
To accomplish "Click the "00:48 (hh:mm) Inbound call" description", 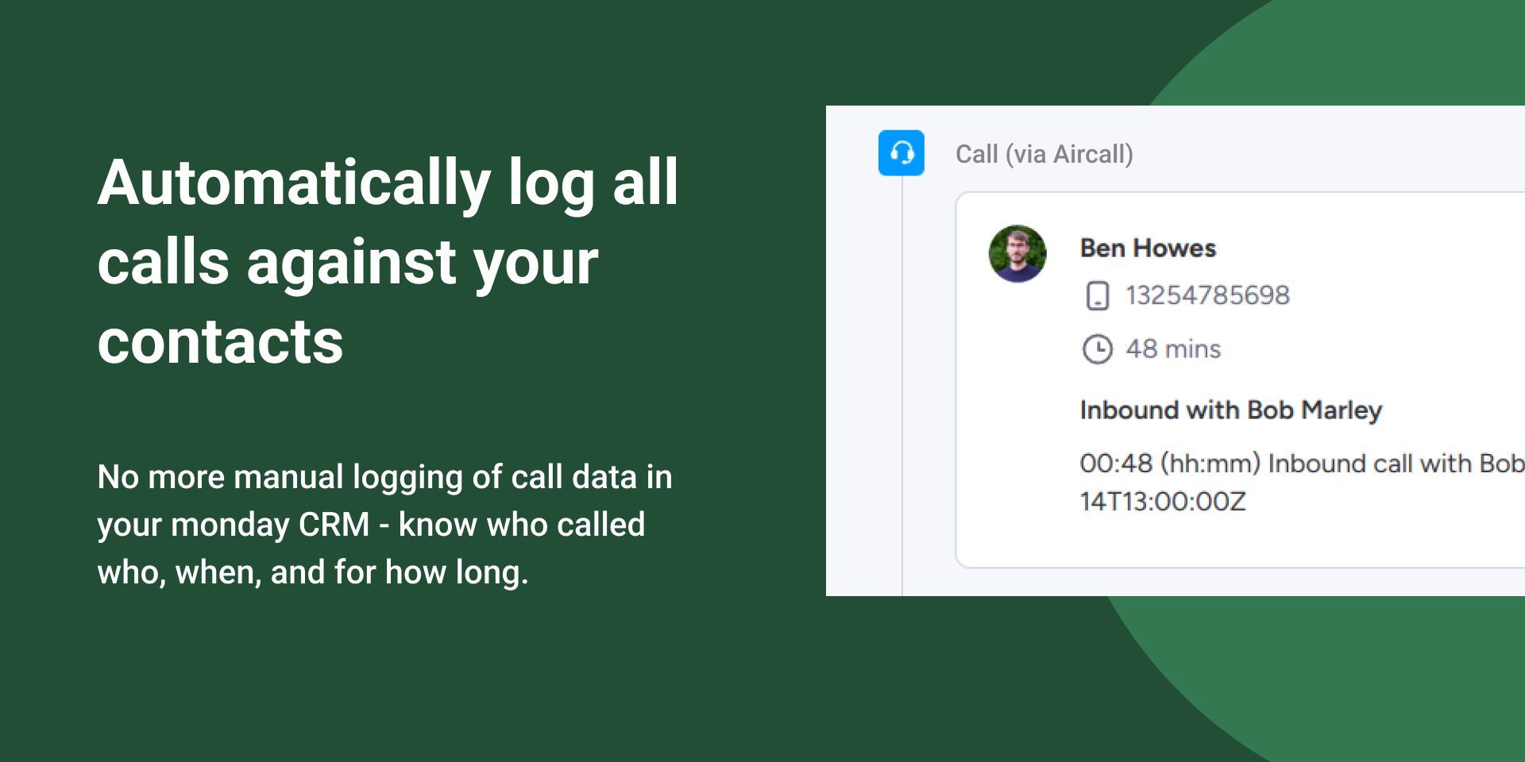I will pos(1302,464).
